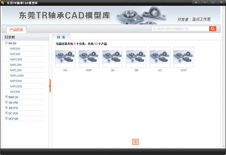This screenshot has height=155, width=226.
Task: Go to page 1 in pagination
Action: [x=136, y=142]
